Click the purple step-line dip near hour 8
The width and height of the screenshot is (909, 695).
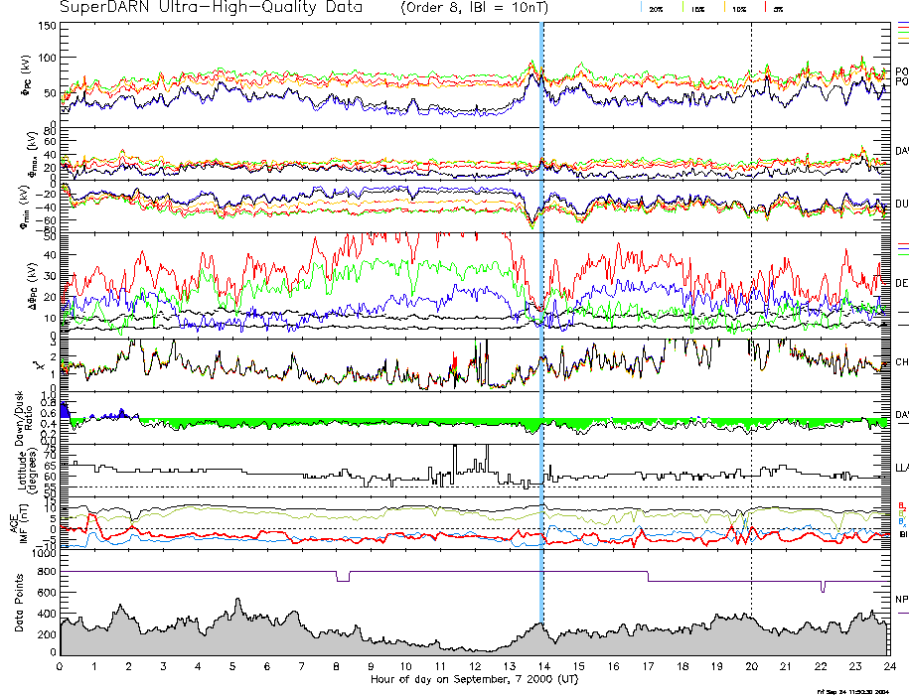click(x=343, y=577)
